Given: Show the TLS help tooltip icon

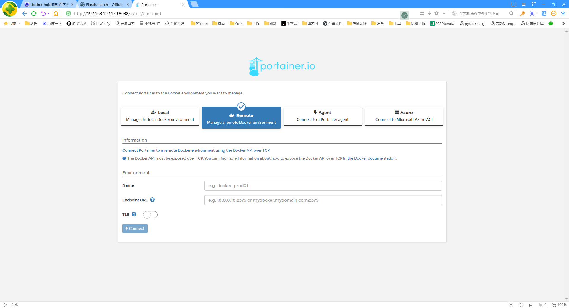Looking at the screenshot, I should pos(134,214).
